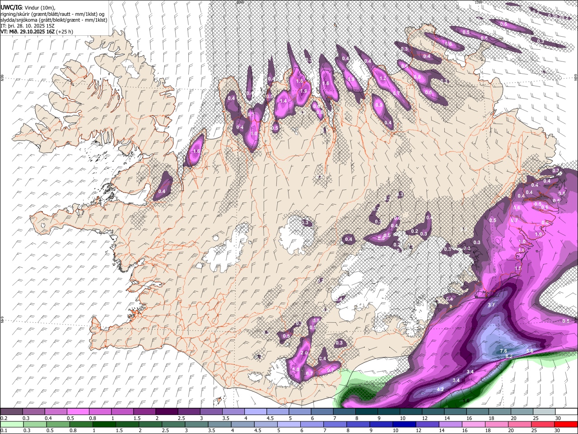Click the valid time 'VT: Mið. 29.10.2025 16Z (+25 h)'

[x=37, y=32]
